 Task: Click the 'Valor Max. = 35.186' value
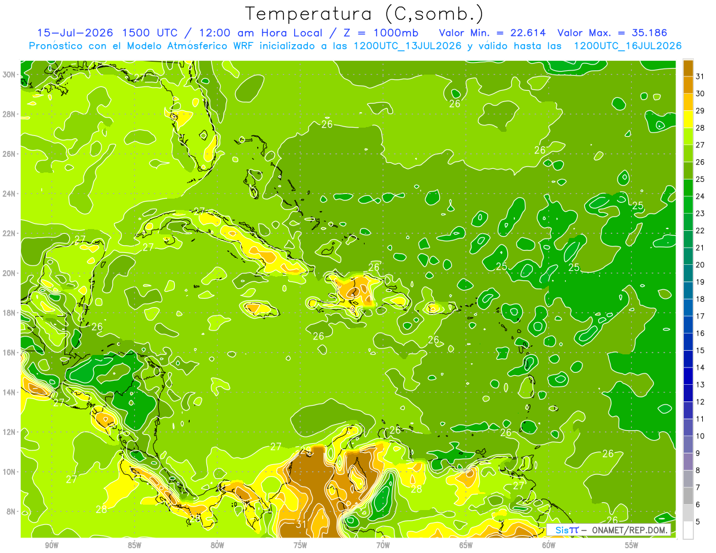coord(612,33)
